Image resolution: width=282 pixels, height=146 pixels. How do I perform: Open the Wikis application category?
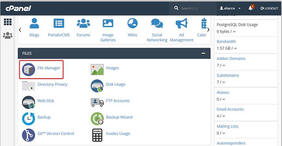pos(132,28)
